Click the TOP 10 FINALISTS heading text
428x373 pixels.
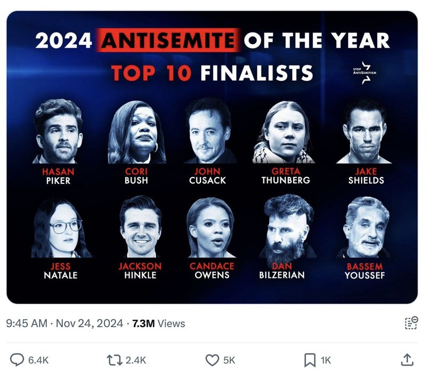[x=212, y=72]
